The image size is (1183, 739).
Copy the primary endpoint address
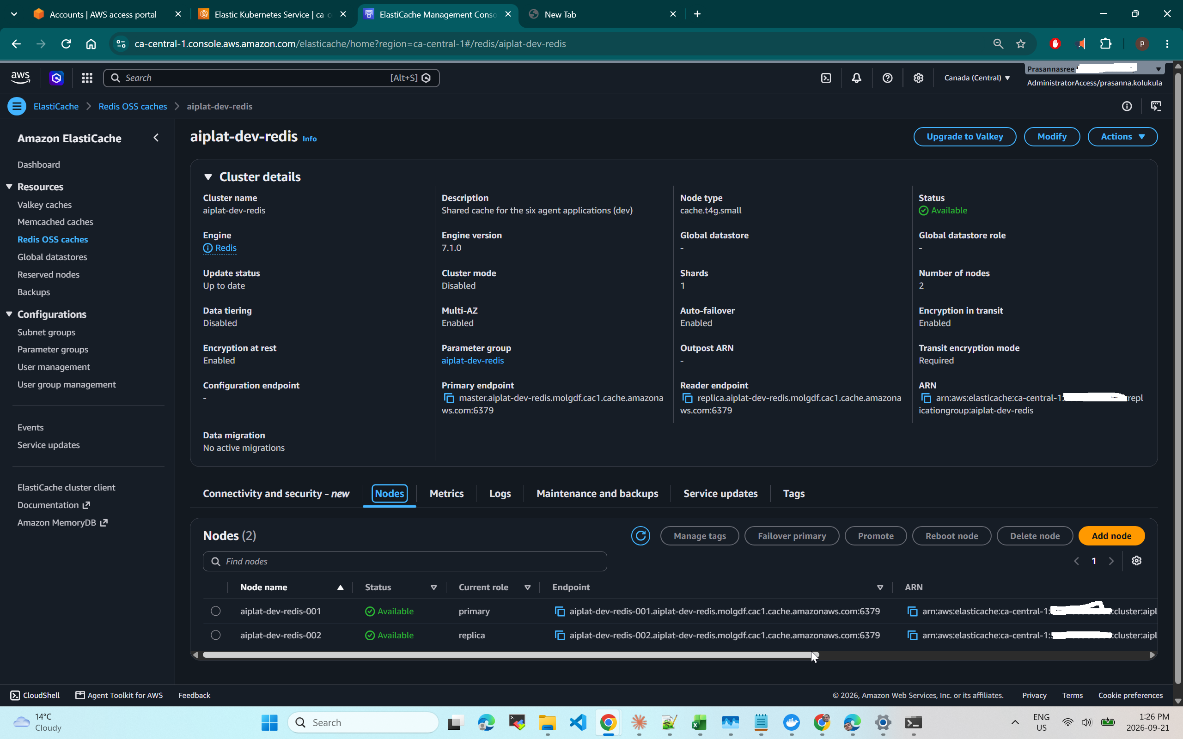[x=449, y=398]
